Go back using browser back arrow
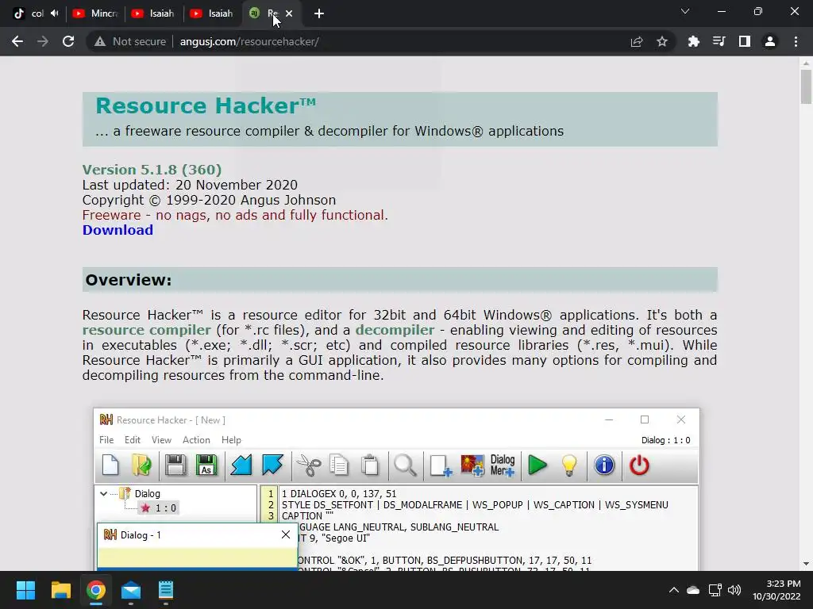The image size is (813, 609). pos(17,41)
